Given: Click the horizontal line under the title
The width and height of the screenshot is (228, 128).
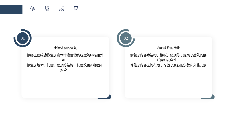Looking at the screenshot, I should click(x=129, y=14).
